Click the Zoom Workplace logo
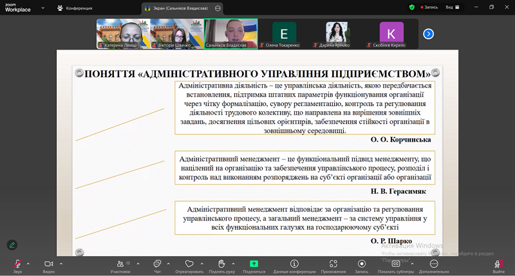The height and width of the screenshot is (276, 515). tap(18, 8)
